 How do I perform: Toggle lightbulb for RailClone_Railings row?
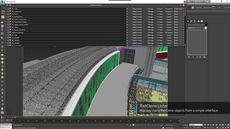pyautogui.click(x=10, y=33)
